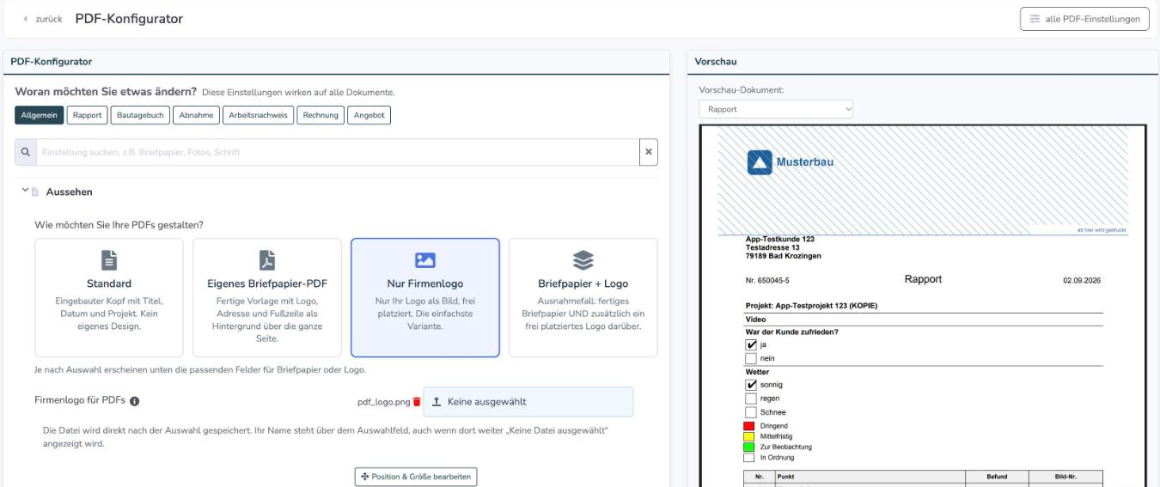Screen dimensions: 1160x487
Task: Click the layers icon on Briefpapier + Logo card
Action: click(x=583, y=260)
